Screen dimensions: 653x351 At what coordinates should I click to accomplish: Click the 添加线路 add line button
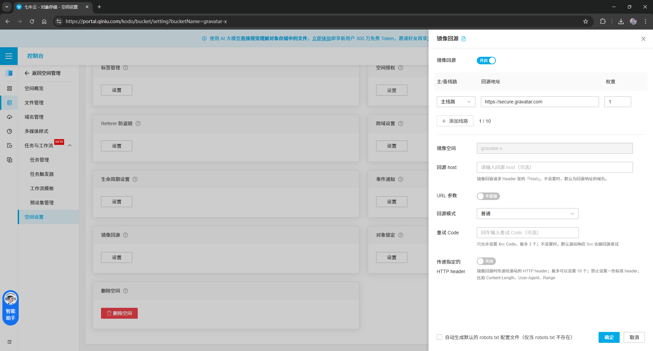tap(455, 121)
